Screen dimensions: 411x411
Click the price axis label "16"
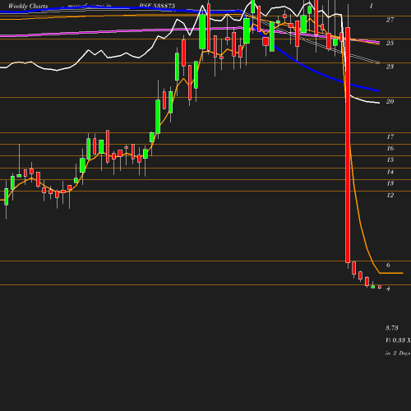[x=390, y=148]
